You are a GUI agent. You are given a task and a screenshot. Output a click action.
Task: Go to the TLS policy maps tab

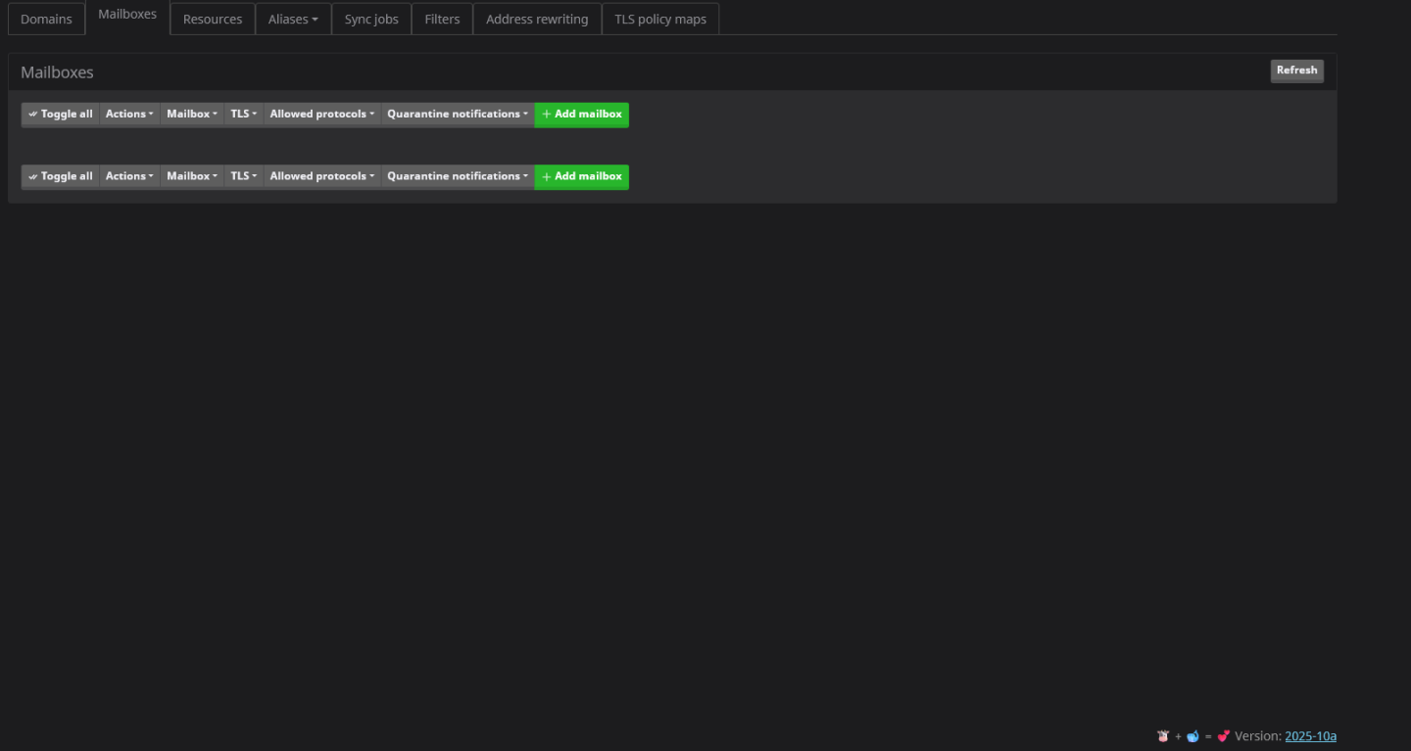(x=660, y=20)
